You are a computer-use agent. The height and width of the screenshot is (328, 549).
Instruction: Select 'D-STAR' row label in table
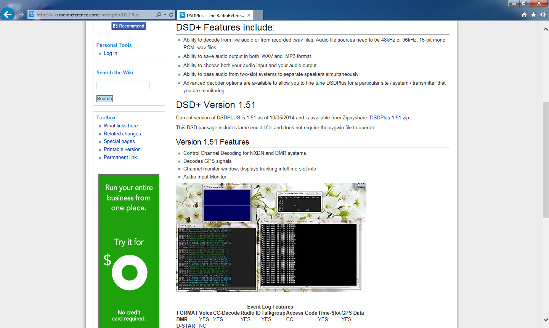[x=186, y=326]
